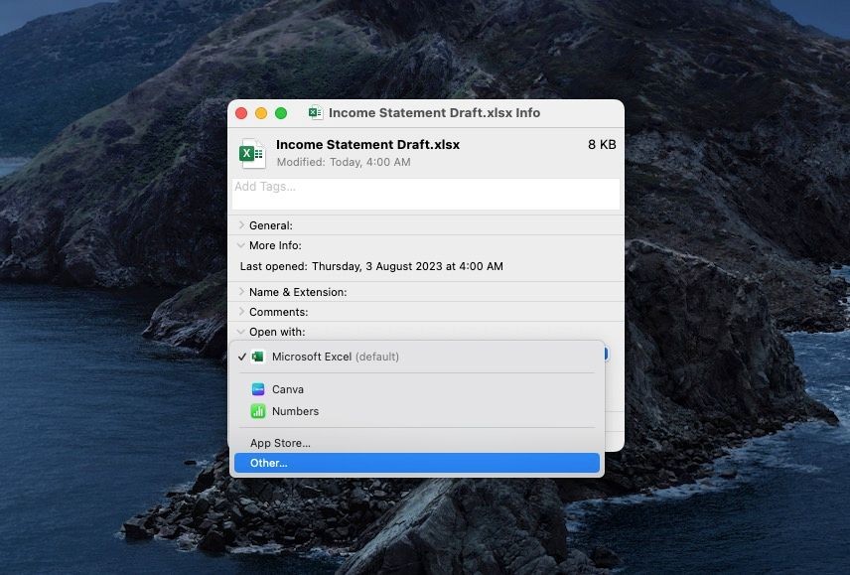Click the Excel file icon in header

pyautogui.click(x=252, y=153)
